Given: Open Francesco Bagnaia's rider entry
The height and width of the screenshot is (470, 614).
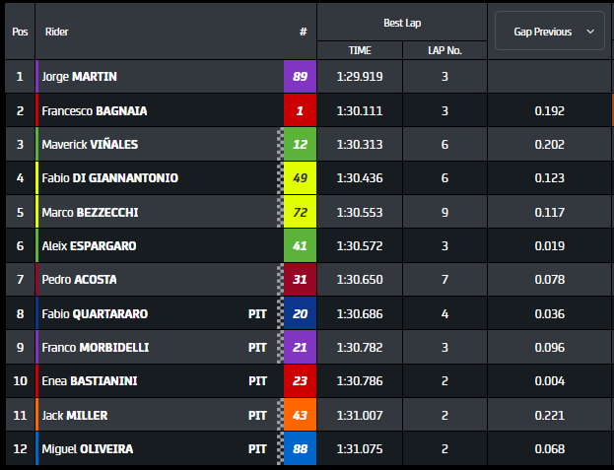Looking at the screenshot, I should (x=95, y=110).
